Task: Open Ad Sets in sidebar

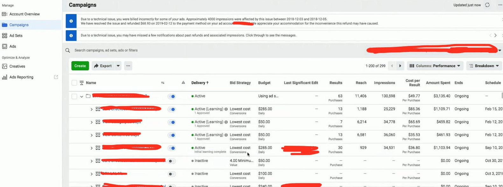Action: [x=16, y=36]
